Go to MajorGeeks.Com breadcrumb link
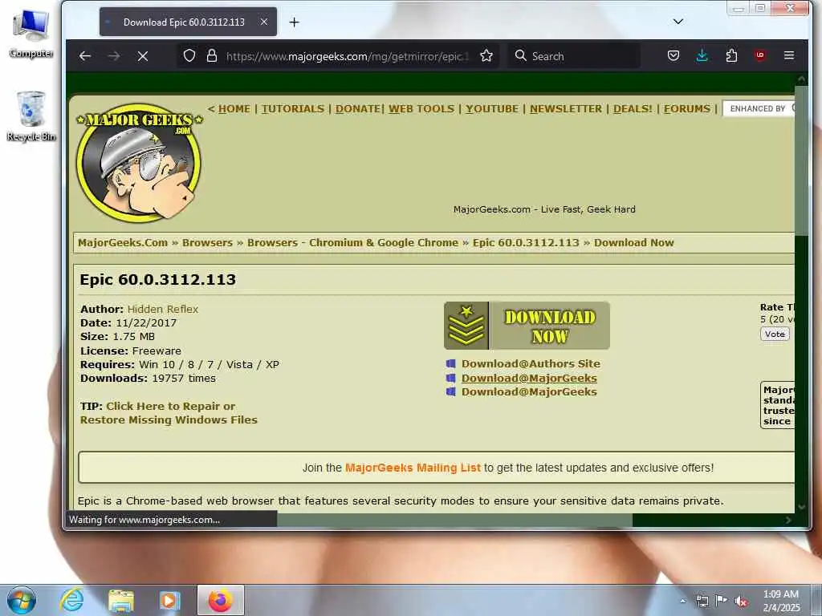Image resolution: width=822 pixels, height=616 pixels. [x=123, y=243]
